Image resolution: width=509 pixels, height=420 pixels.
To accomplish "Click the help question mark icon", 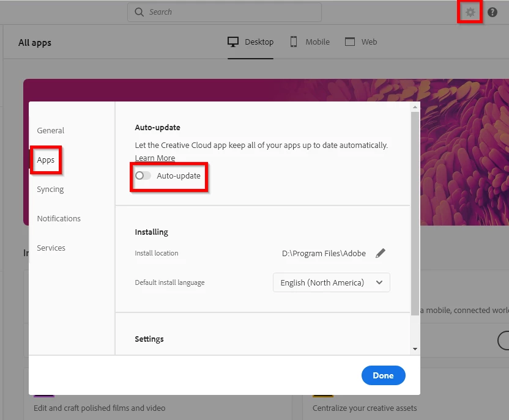I will 492,12.
